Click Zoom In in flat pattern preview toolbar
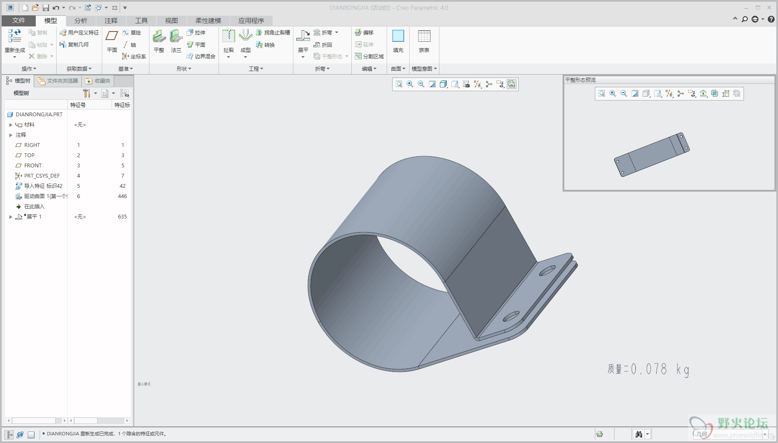 coord(613,94)
